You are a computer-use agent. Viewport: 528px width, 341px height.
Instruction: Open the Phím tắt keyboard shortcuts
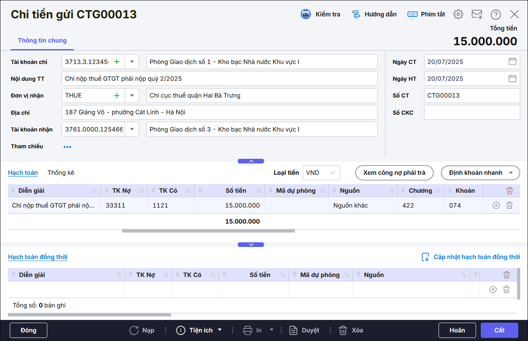click(x=426, y=14)
